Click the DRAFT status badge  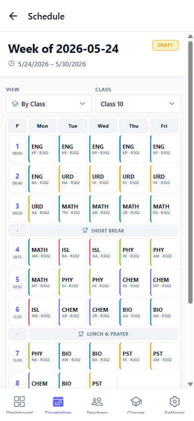pyautogui.click(x=165, y=45)
